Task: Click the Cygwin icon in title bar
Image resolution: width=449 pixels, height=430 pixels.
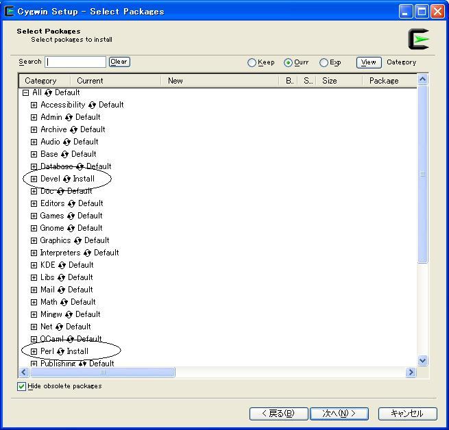Action: point(9,12)
